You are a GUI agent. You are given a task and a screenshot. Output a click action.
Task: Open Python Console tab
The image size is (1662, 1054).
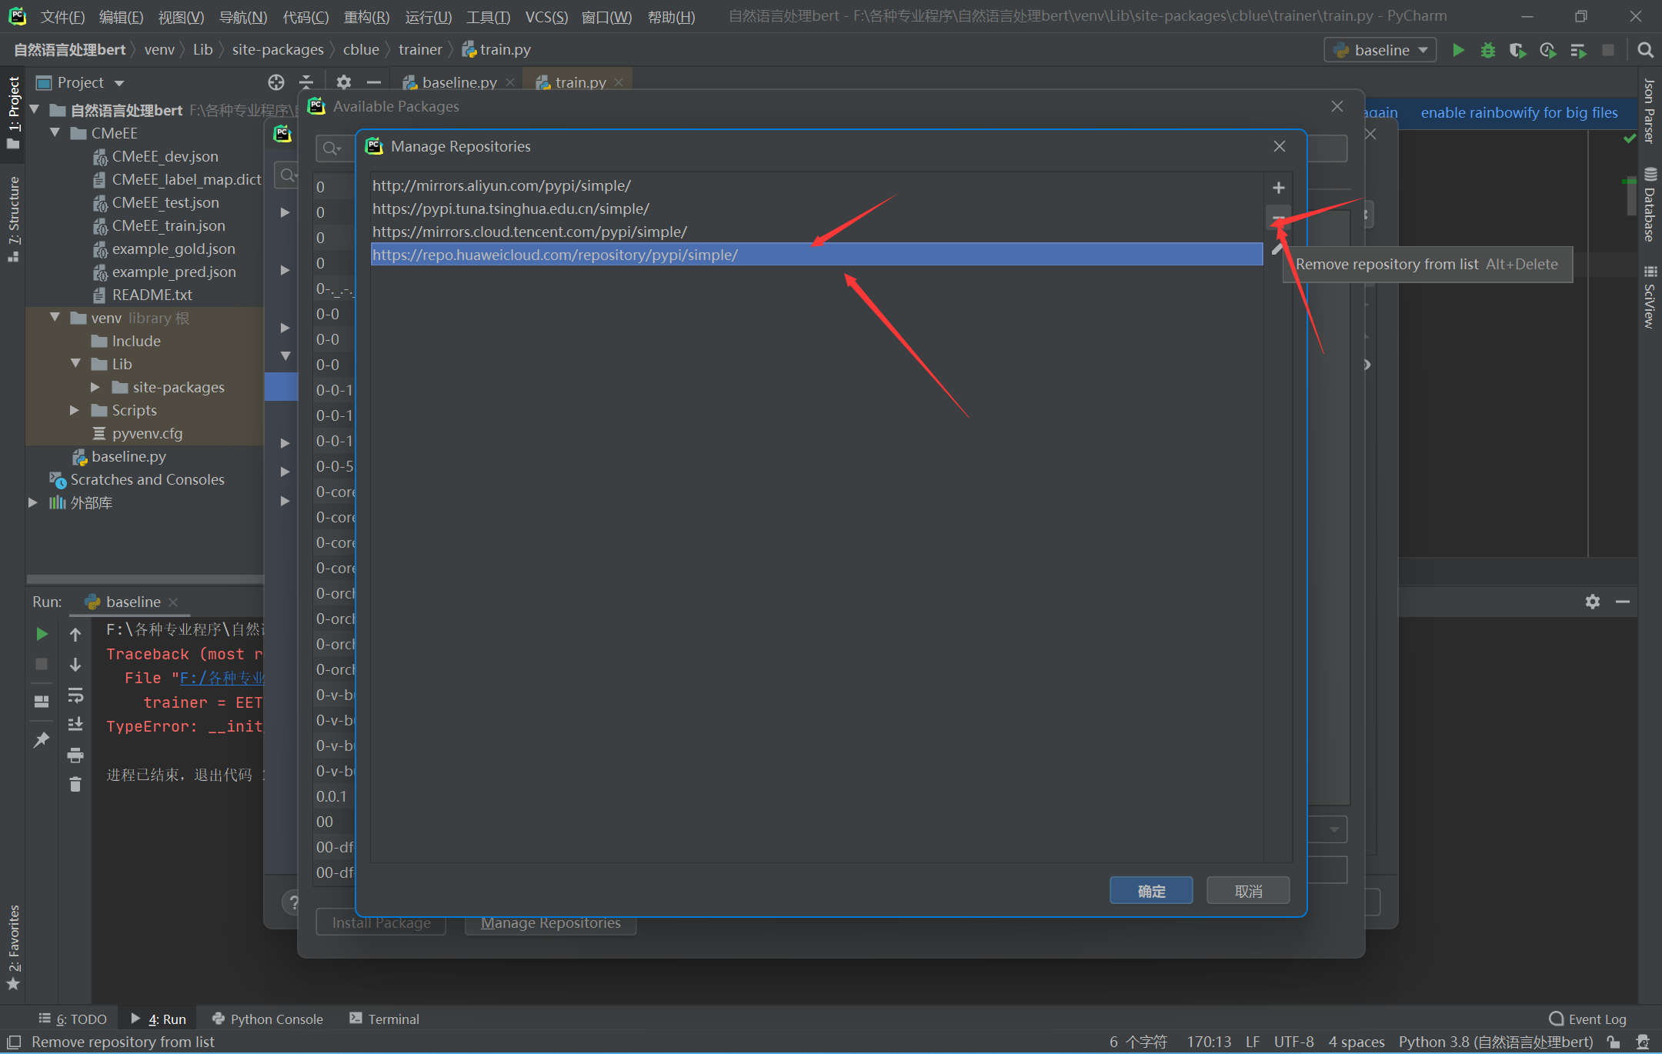[x=268, y=1019]
